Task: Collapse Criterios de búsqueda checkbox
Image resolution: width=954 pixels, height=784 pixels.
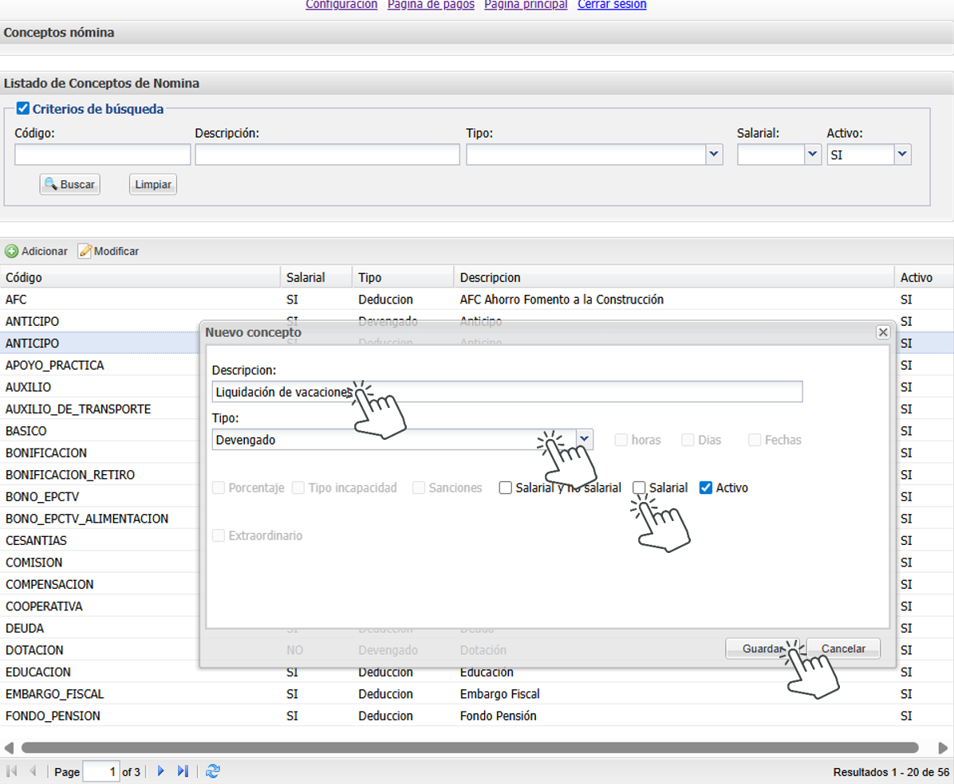Action: click(x=23, y=108)
